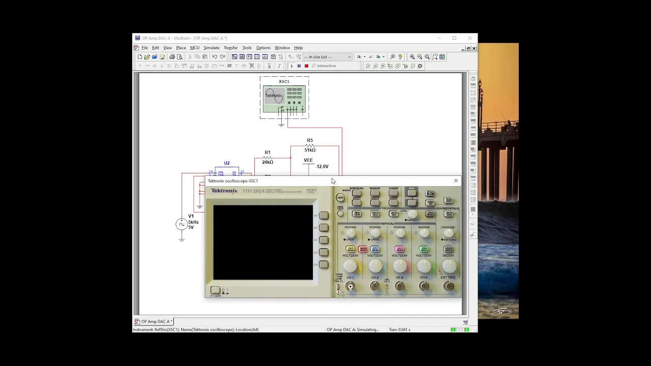Click the Redo toolbar icon
The height and width of the screenshot is (366, 651).
pos(222,57)
